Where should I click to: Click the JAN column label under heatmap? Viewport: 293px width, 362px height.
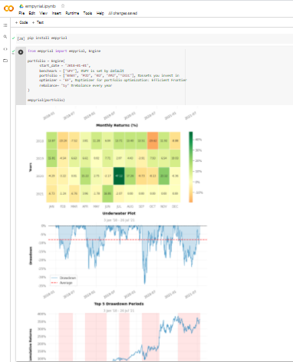pyautogui.click(x=51, y=206)
